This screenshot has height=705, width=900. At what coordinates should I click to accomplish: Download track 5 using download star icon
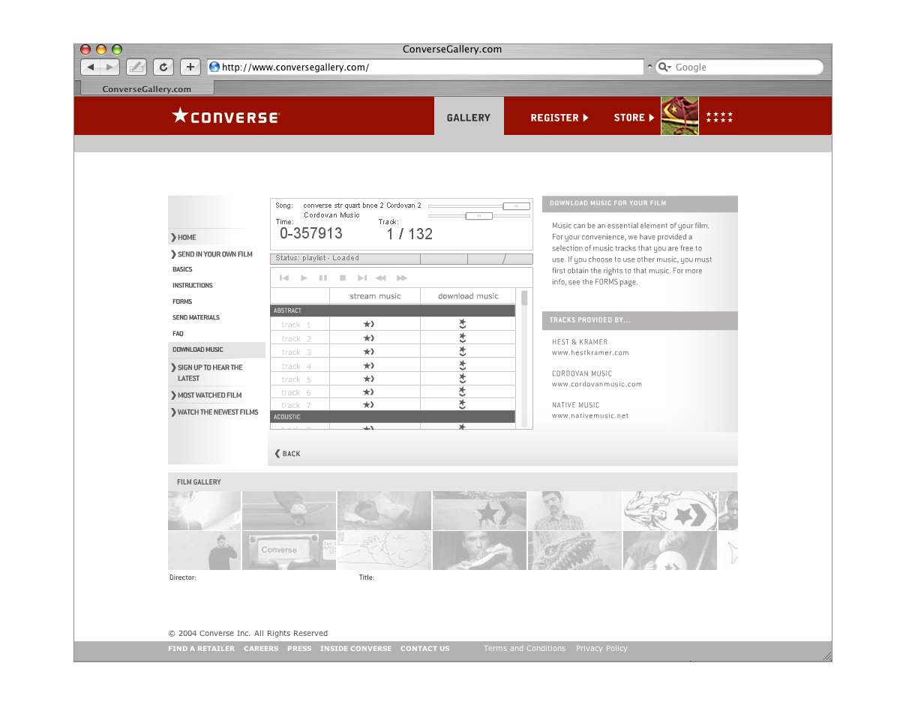463,379
